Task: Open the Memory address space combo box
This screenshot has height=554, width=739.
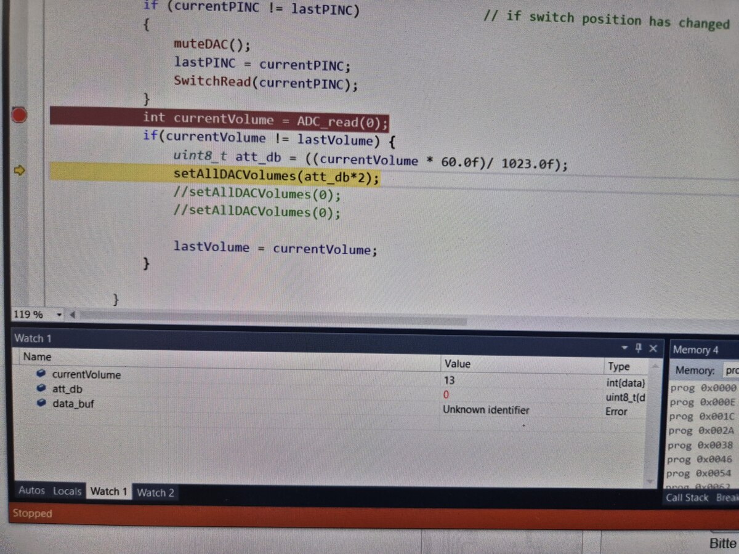Action: point(731,371)
